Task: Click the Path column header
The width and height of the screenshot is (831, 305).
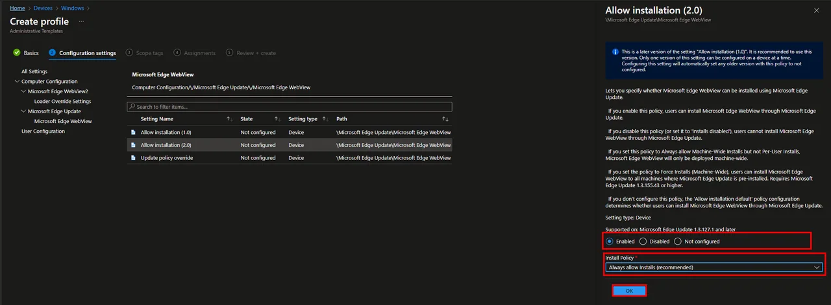Action: [x=341, y=119]
